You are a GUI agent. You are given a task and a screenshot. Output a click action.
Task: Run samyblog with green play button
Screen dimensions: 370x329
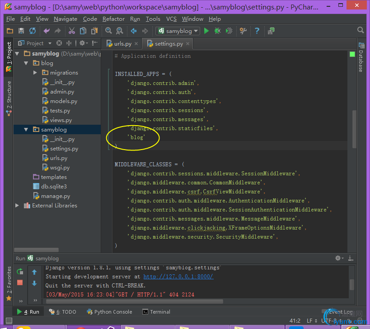click(206, 31)
